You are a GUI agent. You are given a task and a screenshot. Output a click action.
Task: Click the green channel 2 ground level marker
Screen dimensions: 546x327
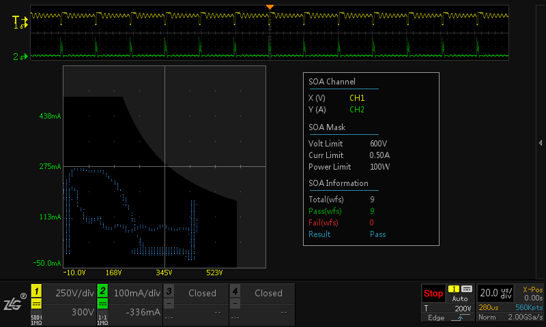(20, 57)
